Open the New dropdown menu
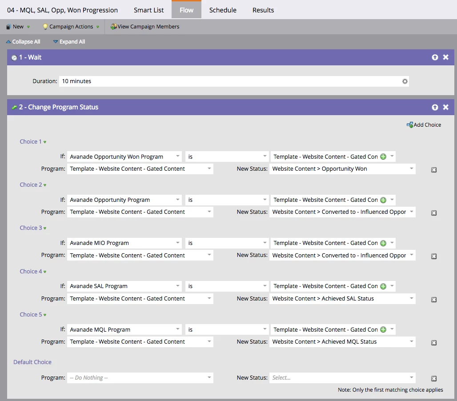 (18, 27)
